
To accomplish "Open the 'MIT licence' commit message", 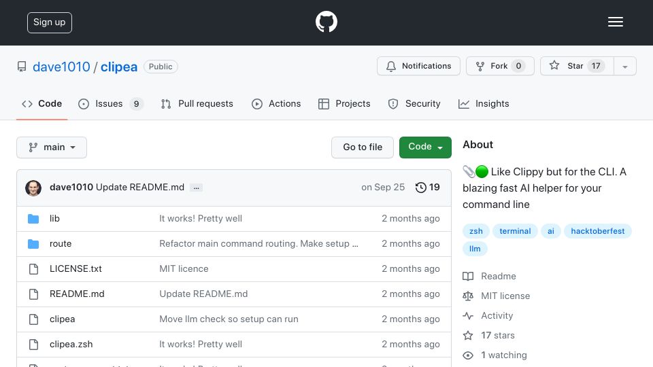I will pyautogui.click(x=184, y=269).
